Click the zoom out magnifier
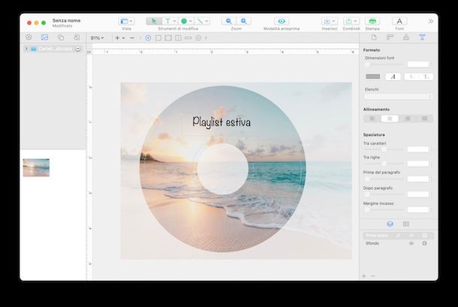The width and height of the screenshot is (458, 307). [x=228, y=21]
